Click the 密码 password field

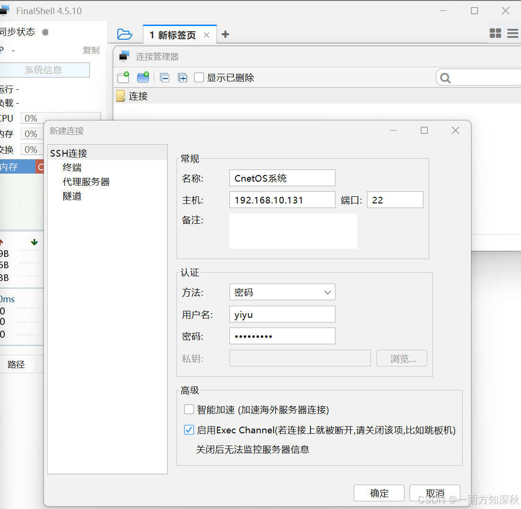[282, 336]
